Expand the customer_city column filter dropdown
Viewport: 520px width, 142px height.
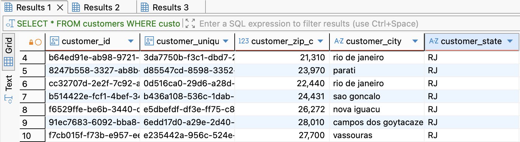tap(415, 41)
